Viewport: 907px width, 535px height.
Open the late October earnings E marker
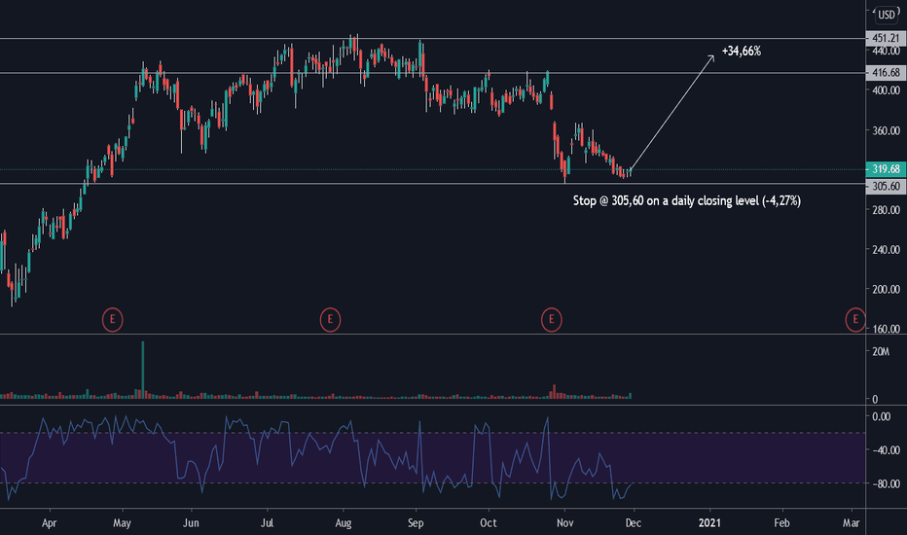click(551, 319)
